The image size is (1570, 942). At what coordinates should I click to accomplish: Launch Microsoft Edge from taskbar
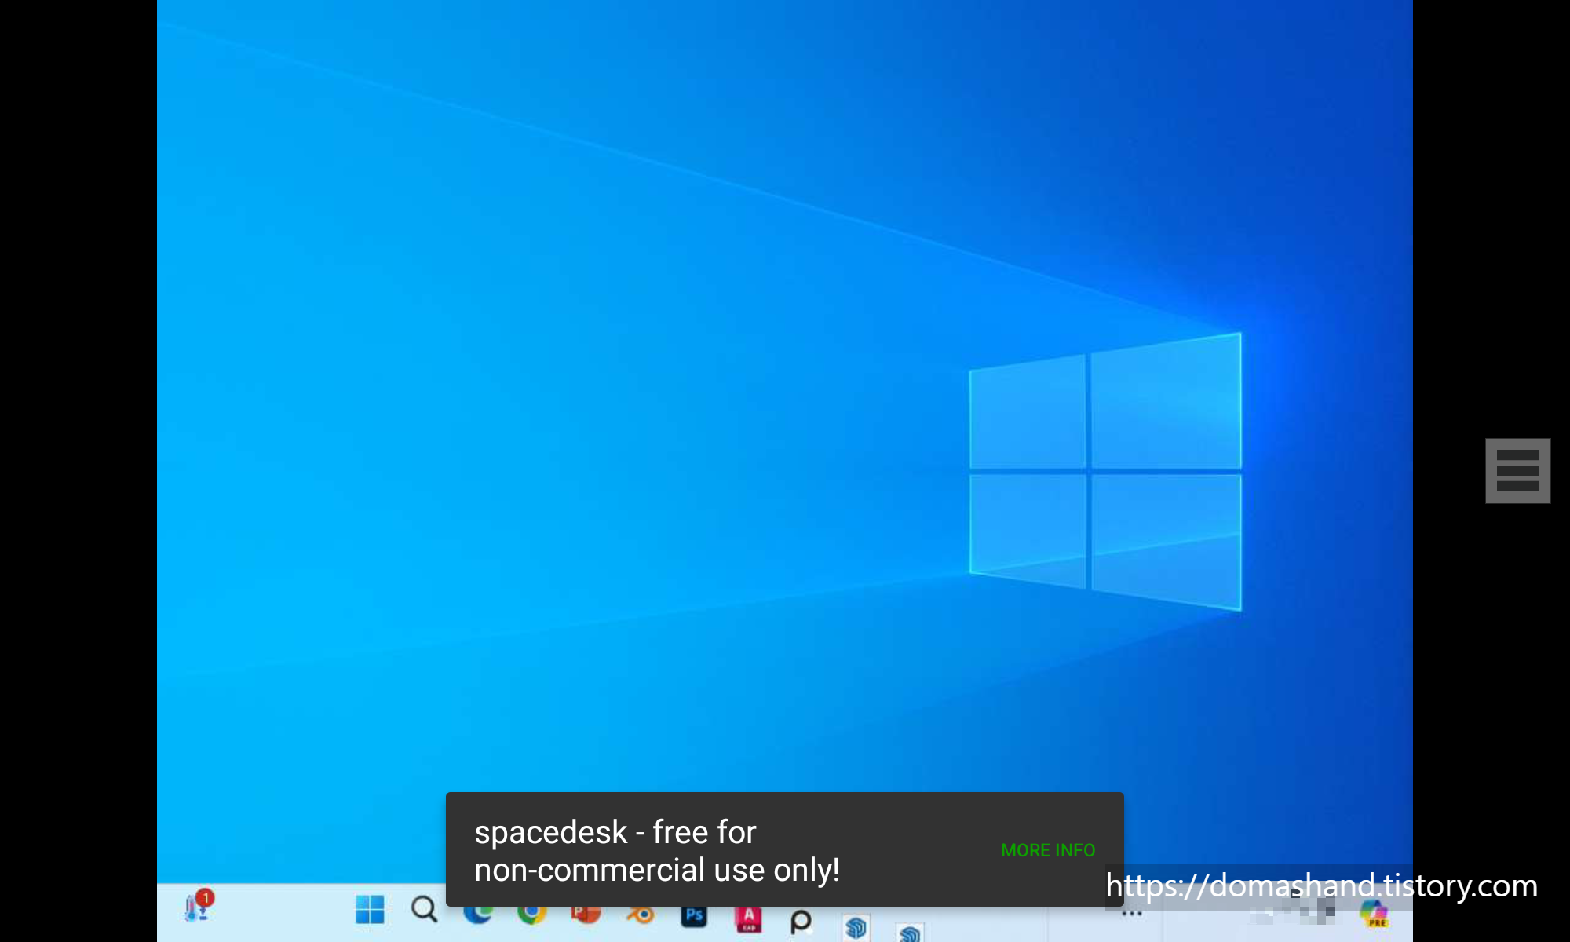(x=478, y=915)
